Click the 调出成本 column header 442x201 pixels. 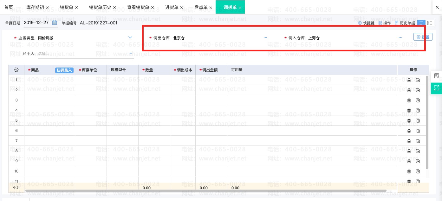coord(183,70)
